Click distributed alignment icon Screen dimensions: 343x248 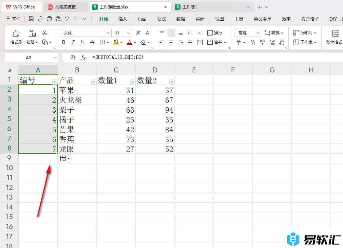(200, 42)
